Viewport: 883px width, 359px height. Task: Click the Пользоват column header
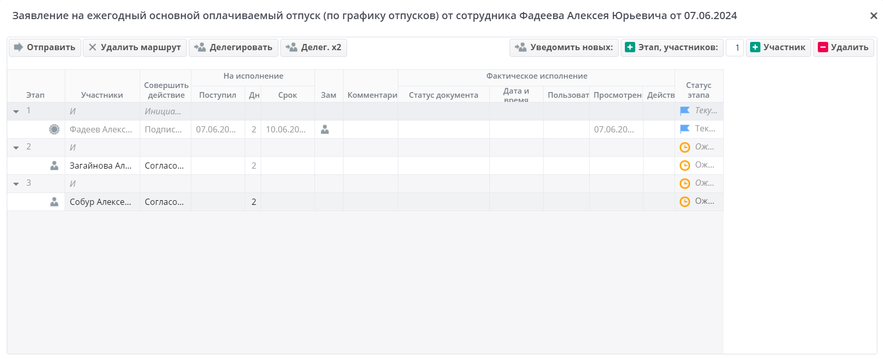(566, 95)
